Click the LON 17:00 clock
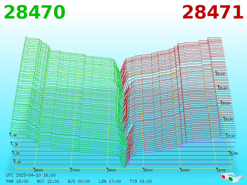Viewport: 247px width, 185px height. (x=110, y=181)
